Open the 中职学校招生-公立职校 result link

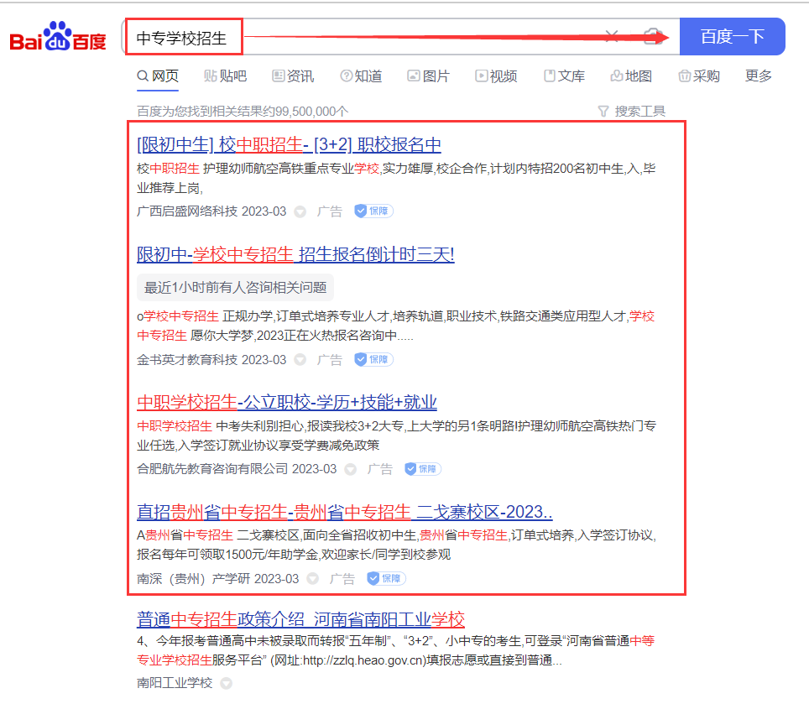286,402
